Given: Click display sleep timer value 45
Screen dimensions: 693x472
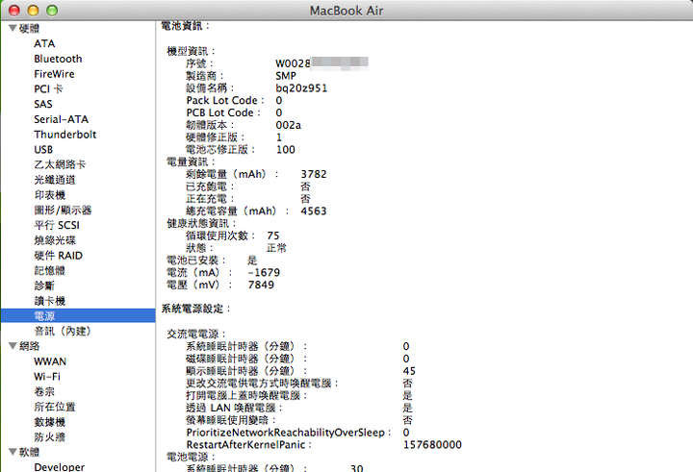Looking at the screenshot, I should (409, 371).
